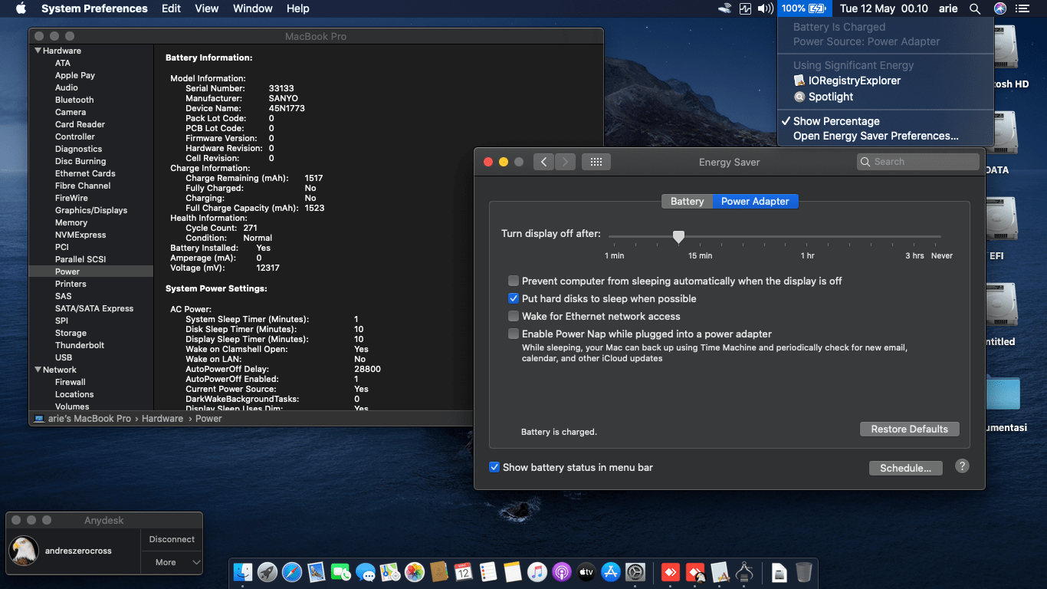This screenshot has width=1047, height=589.
Task: Open the Mail stamp icon in Dock
Action: (317, 572)
